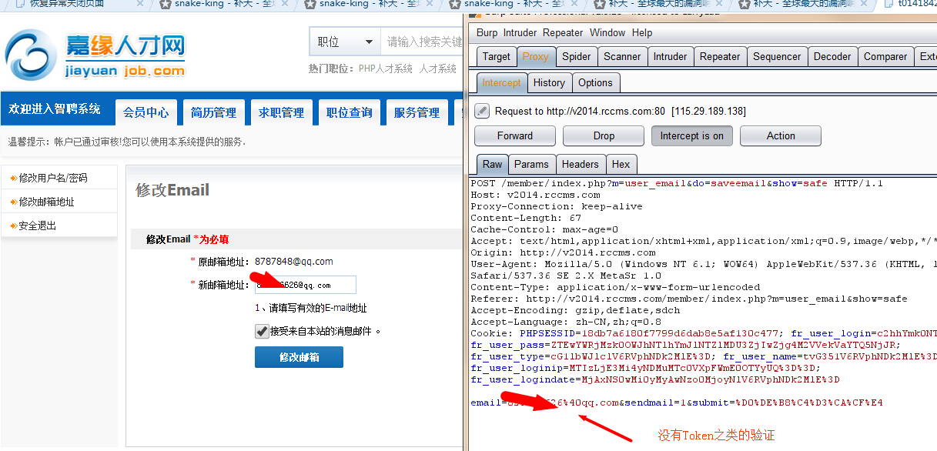Viewport: 937px width, 451px height.
Task: Select the 恢复异常关闭页面 browser tab
Action: tap(67, 3)
